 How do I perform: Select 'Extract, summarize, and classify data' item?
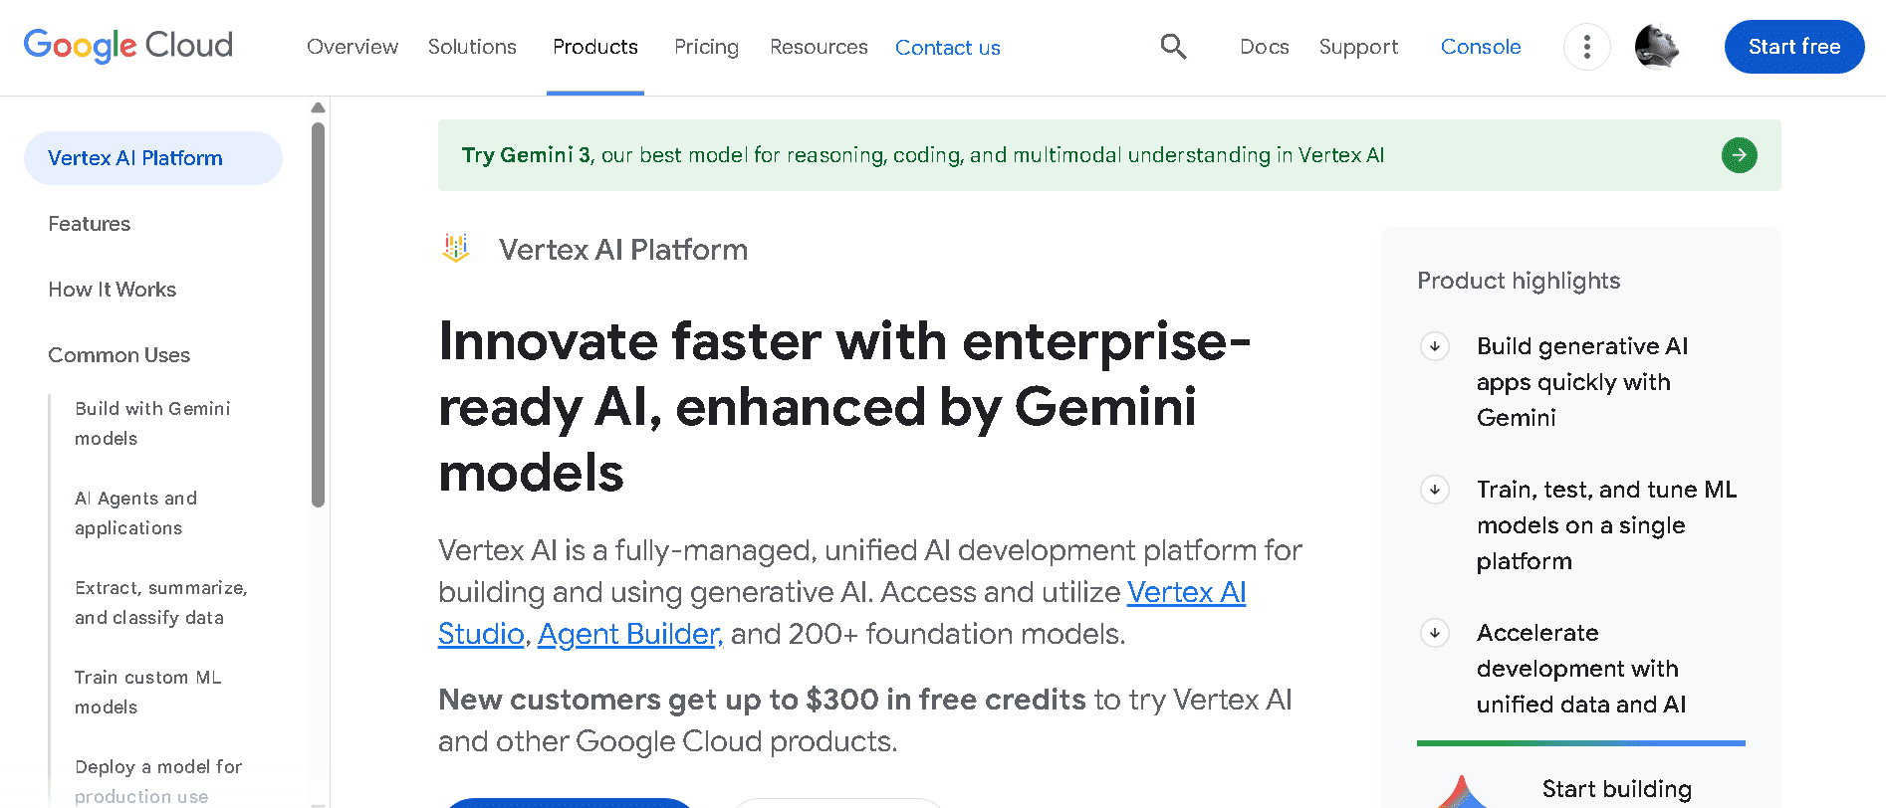[161, 603]
